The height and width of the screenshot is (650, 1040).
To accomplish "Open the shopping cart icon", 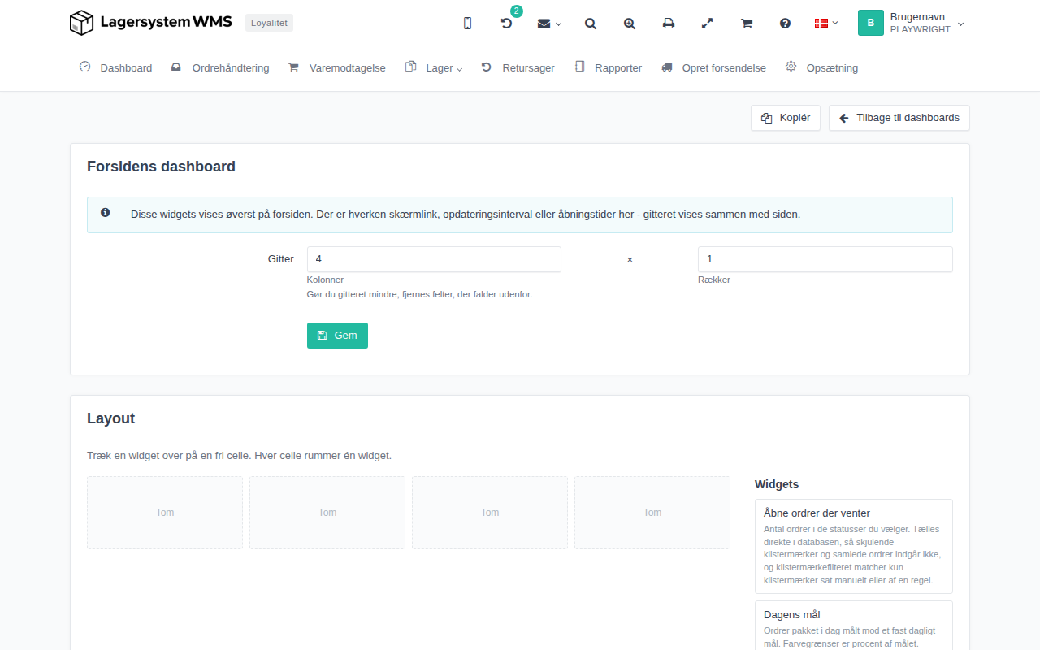I will (x=747, y=24).
